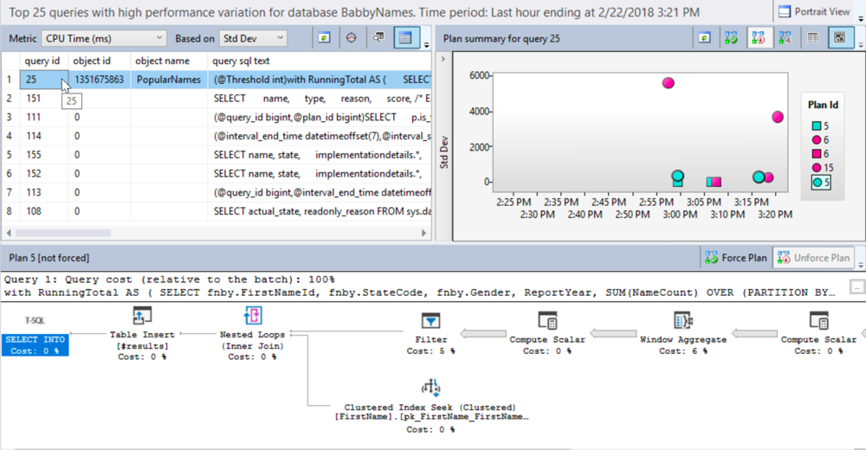Click the track query icon in queries toolbar

coord(351,38)
